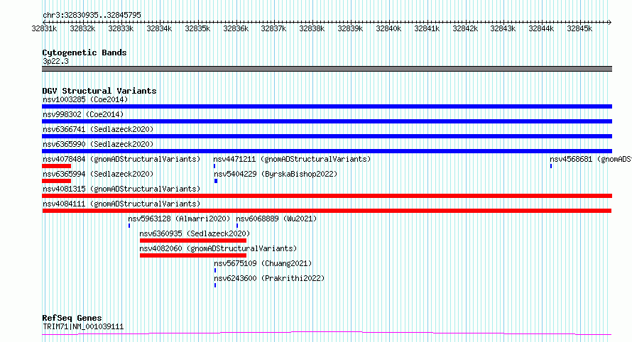Click the 32841k ruler tick label
Screen dimensions: 632x342
(427, 28)
